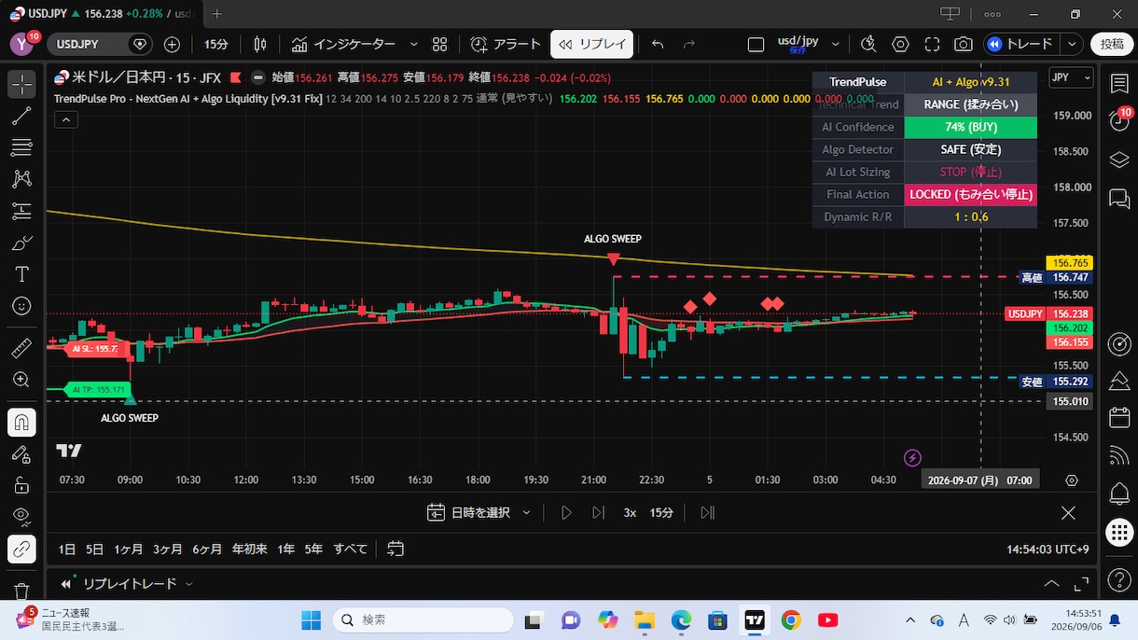Open the watchlist panel icon
The image size is (1138, 640).
coord(1119,84)
